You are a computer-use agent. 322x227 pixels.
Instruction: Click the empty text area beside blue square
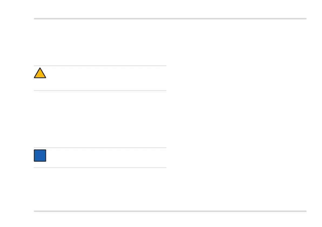click(x=105, y=158)
